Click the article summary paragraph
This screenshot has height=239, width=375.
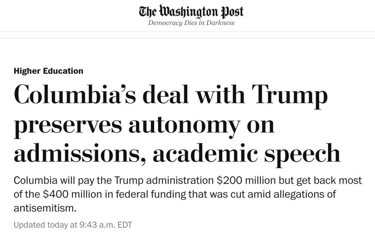click(x=187, y=194)
